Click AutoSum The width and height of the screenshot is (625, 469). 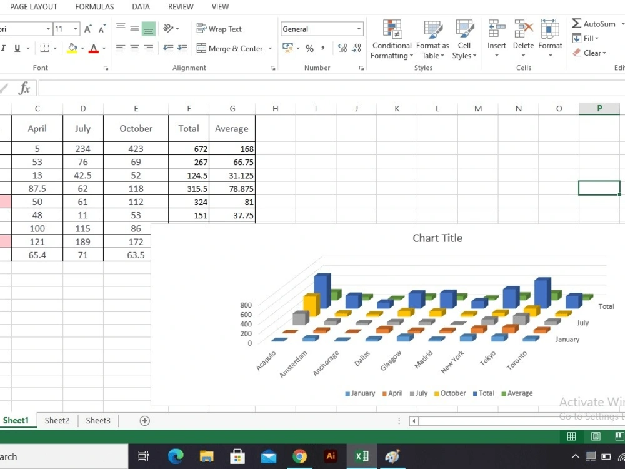tap(594, 24)
